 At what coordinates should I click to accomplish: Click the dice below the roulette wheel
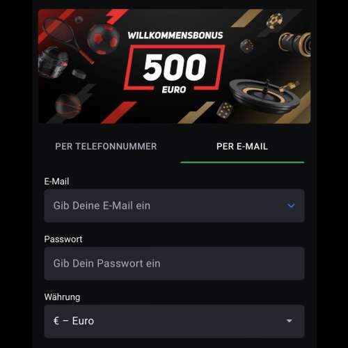pyautogui.click(x=224, y=110)
